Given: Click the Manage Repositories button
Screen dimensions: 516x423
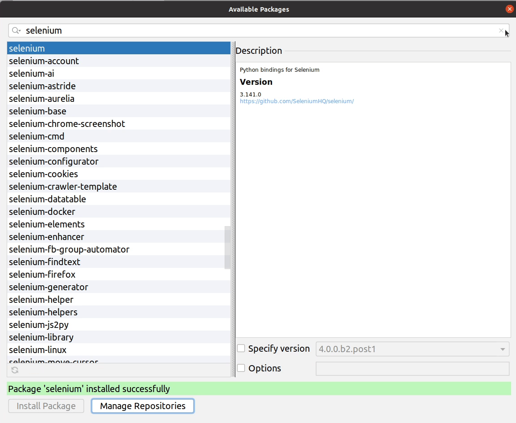Looking at the screenshot, I should [x=142, y=406].
